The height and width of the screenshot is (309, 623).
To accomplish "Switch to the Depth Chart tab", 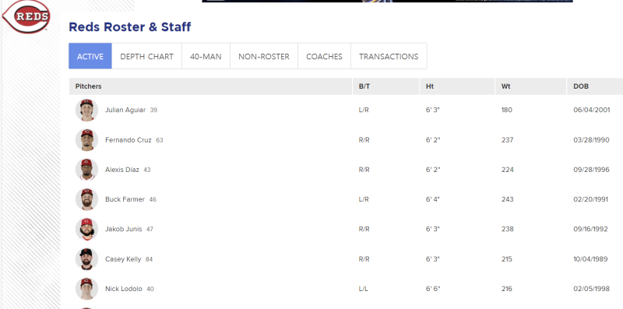I will coord(146,56).
